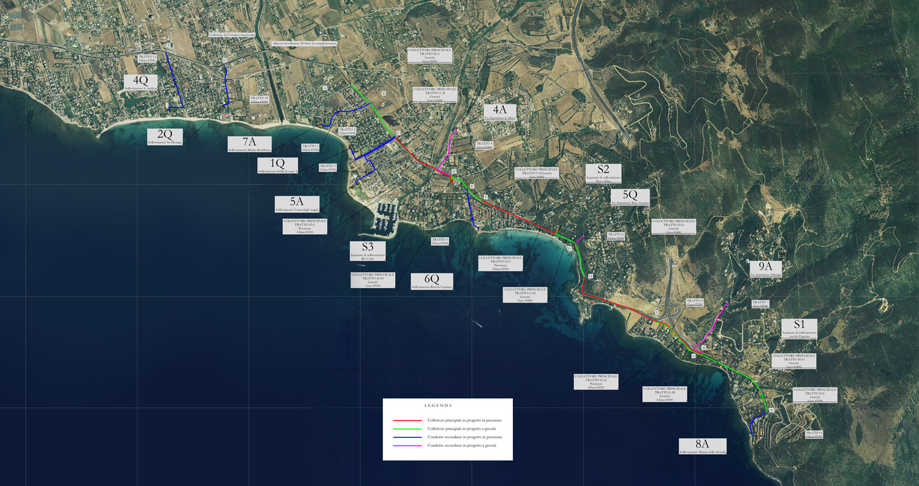Click the TRATTO D-S3 collector label
The width and height of the screenshot is (919, 486).
click(x=373, y=280)
